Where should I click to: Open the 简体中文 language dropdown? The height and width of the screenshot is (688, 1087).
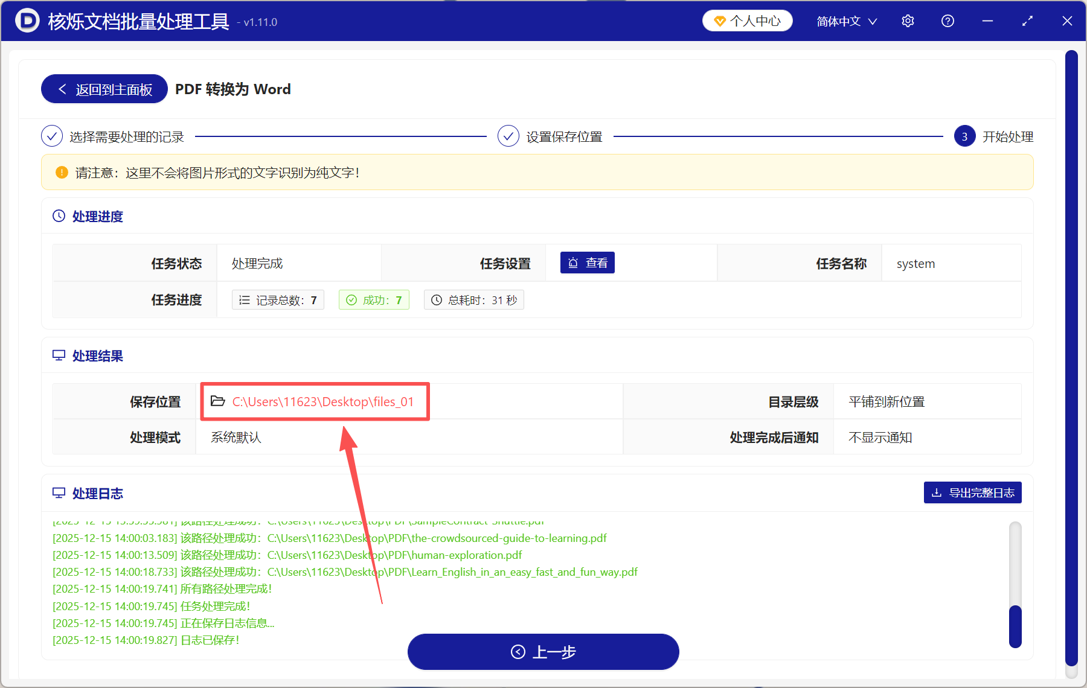coord(845,21)
